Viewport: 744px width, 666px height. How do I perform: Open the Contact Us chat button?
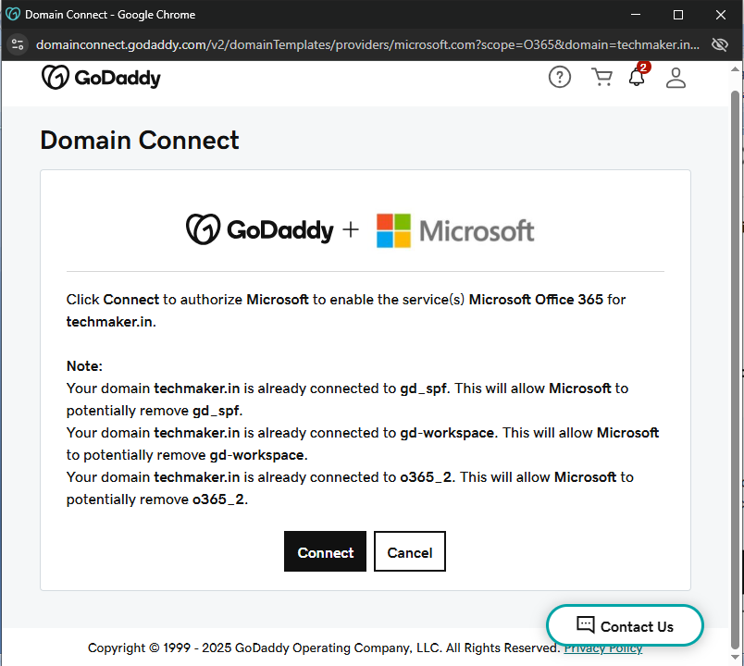point(625,626)
